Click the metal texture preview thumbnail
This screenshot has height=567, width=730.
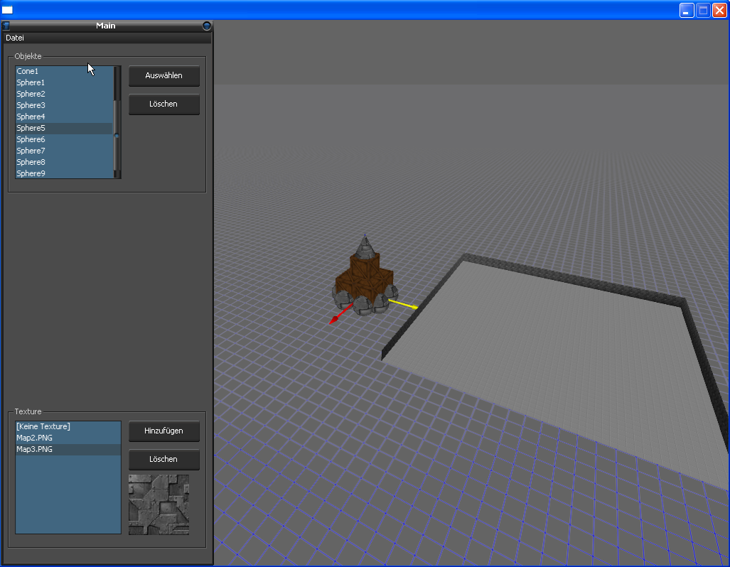pyautogui.click(x=159, y=504)
